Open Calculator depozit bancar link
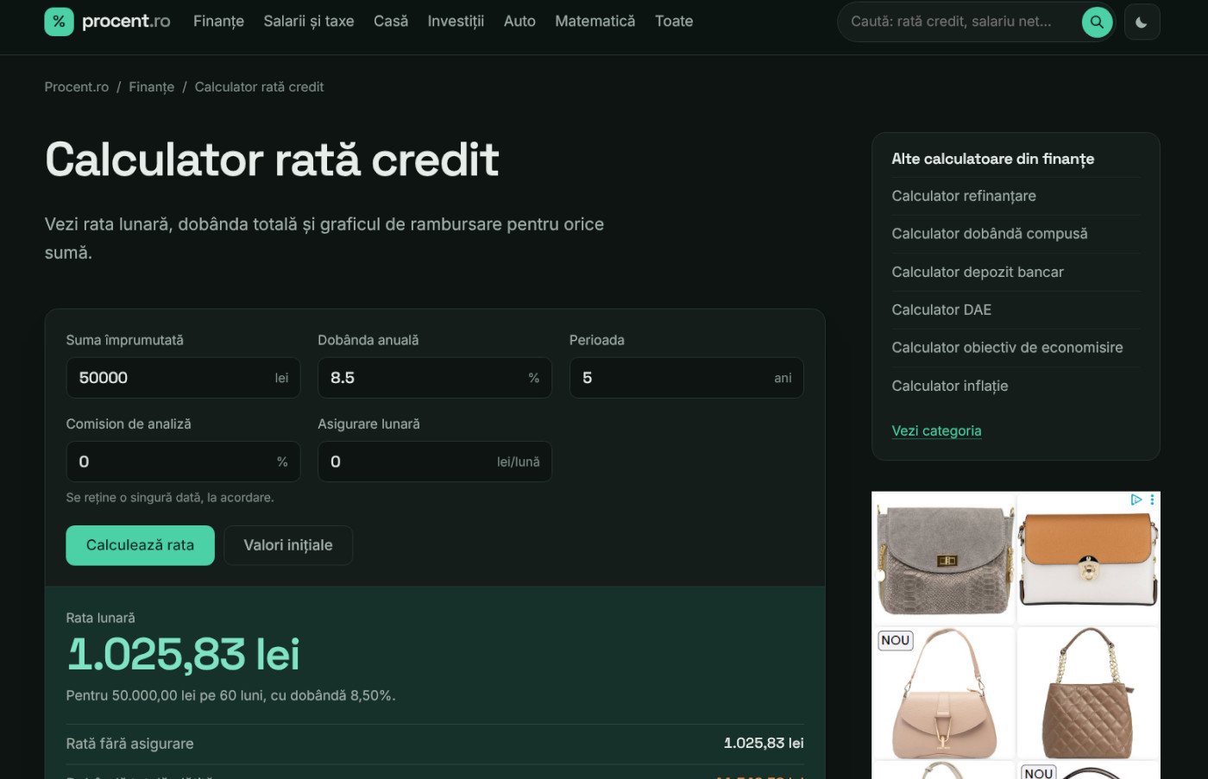 (978, 272)
